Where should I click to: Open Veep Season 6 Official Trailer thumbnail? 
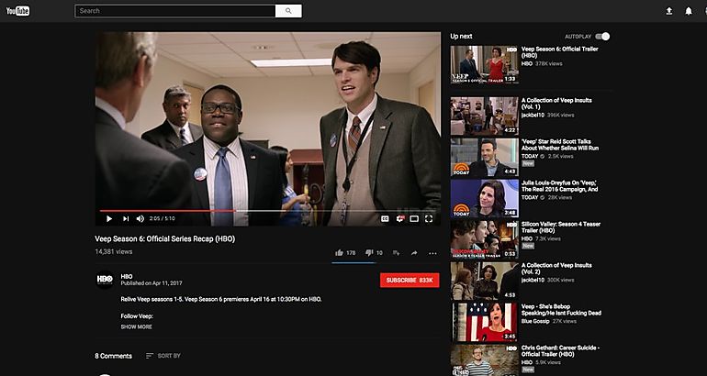484,65
